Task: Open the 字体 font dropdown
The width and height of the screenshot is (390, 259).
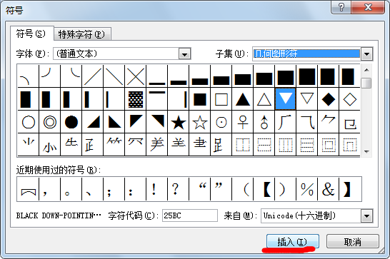Action: (x=184, y=54)
